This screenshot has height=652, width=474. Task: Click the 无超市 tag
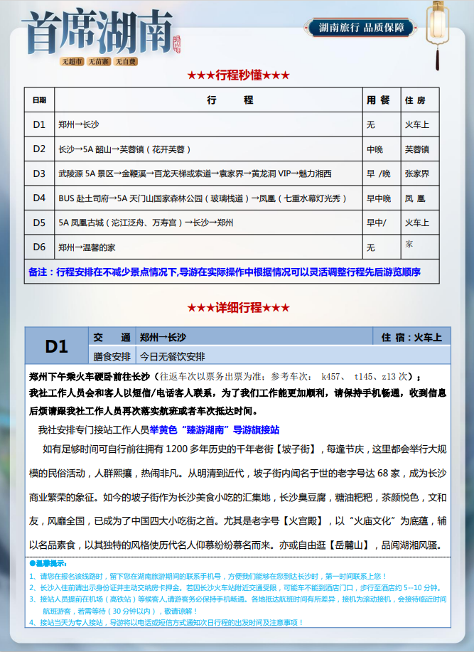click(x=72, y=62)
